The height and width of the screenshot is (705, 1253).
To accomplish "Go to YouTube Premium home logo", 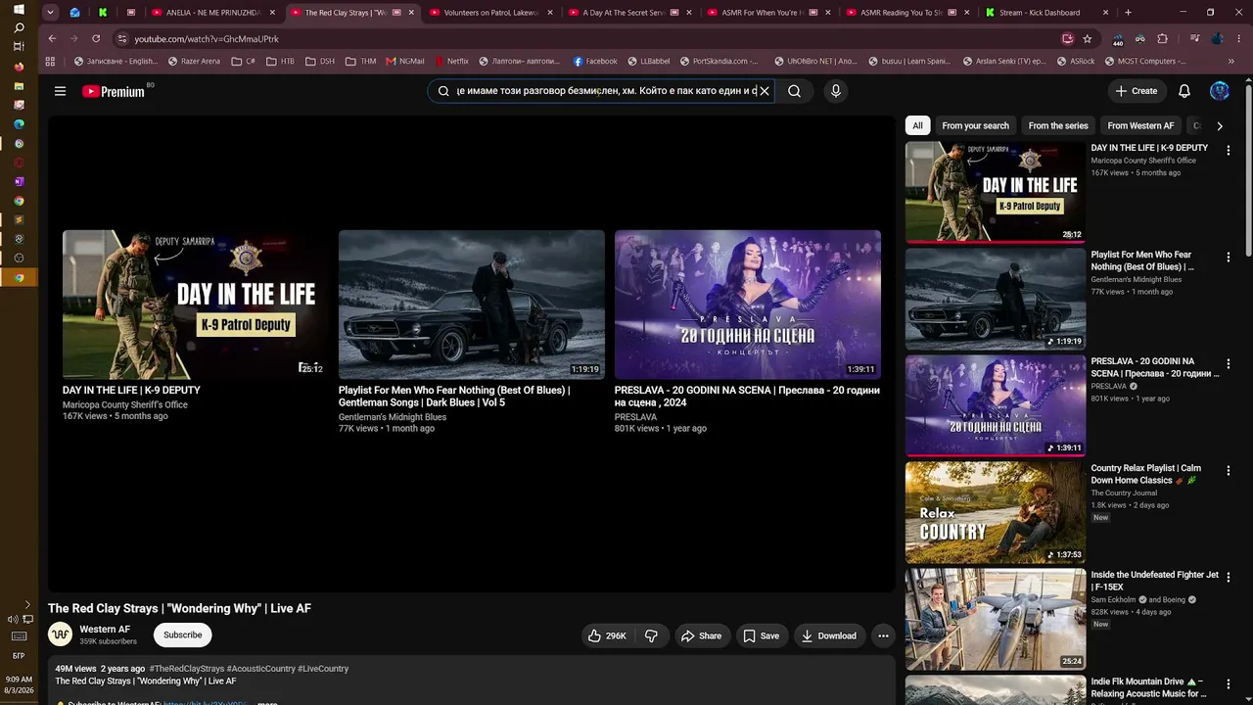I will [113, 91].
